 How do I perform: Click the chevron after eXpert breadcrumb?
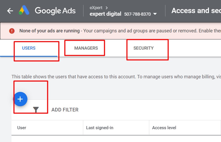coord(107,8)
